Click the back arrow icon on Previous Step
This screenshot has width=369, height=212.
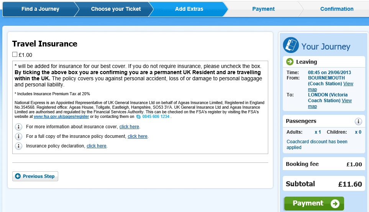click(18, 176)
